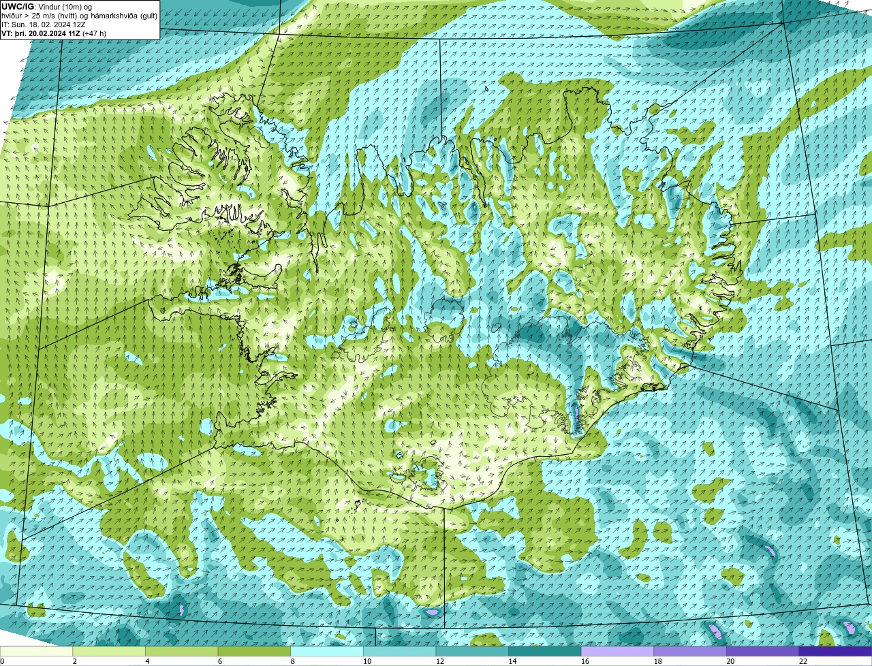Click the olive green 6–8 legend swatch

click(x=255, y=652)
